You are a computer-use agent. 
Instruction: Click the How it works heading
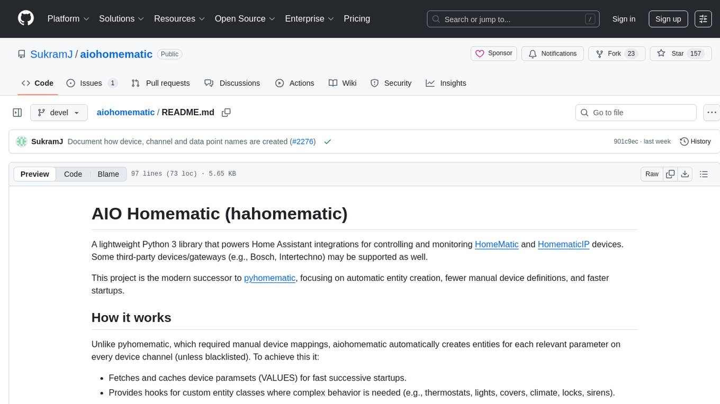131,318
